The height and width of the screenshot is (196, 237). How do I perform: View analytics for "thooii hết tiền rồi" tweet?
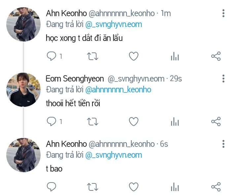click(175, 122)
